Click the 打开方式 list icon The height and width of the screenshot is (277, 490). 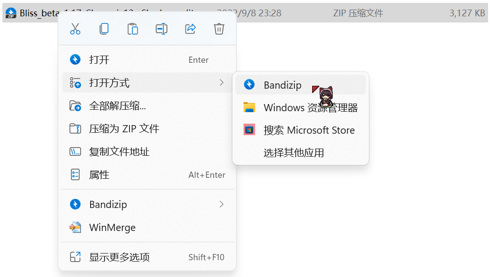point(75,82)
